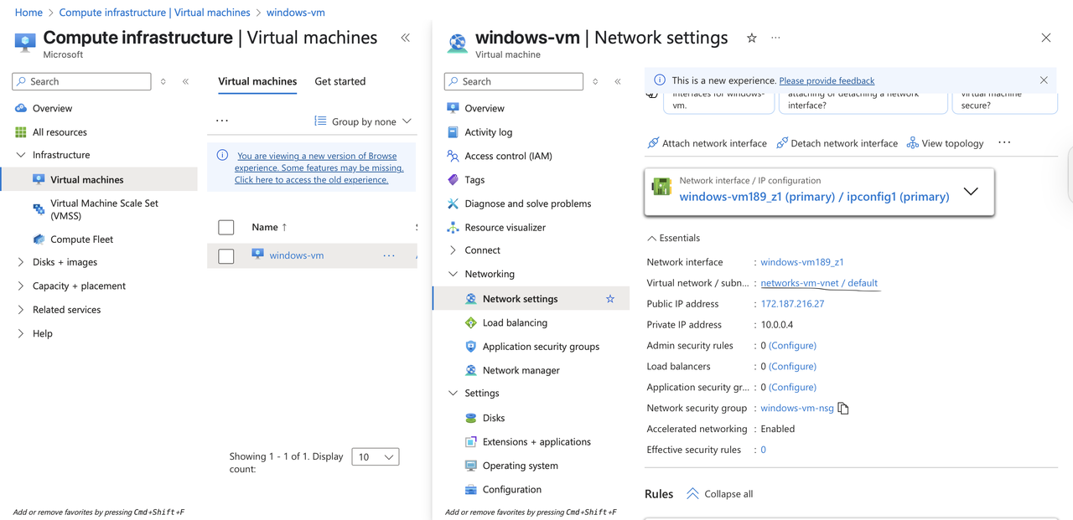Image resolution: width=1073 pixels, height=520 pixels.
Task: Click the Overview cloud icon in Compute infrastructure
Action: point(21,108)
